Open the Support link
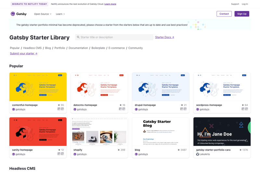This screenshot has height=173, width=260. click(x=235, y=4)
